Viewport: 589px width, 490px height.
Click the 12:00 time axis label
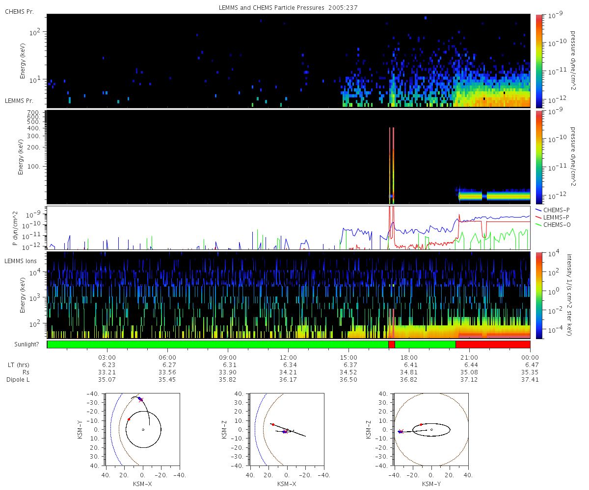(288, 358)
